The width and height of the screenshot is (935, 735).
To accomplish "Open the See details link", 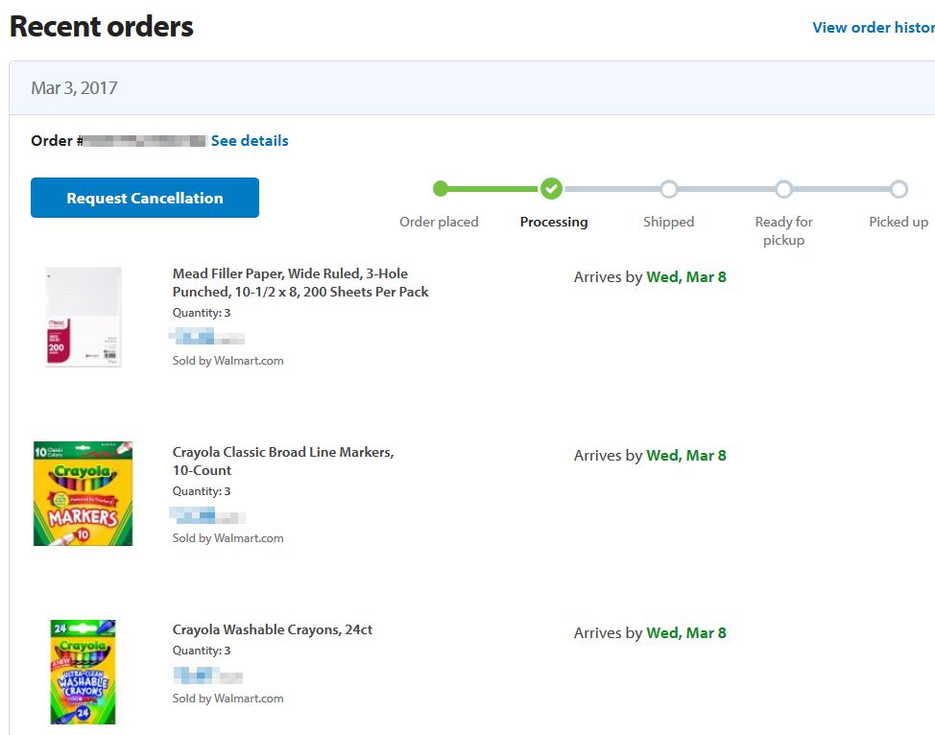I will point(250,141).
